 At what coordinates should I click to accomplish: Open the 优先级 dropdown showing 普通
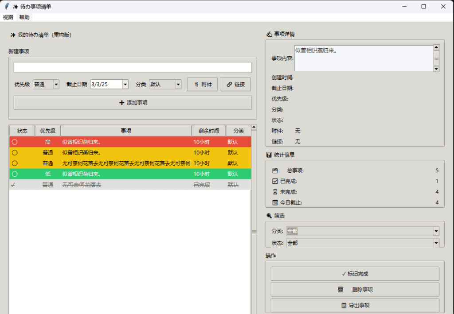pyautogui.click(x=56, y=85)
